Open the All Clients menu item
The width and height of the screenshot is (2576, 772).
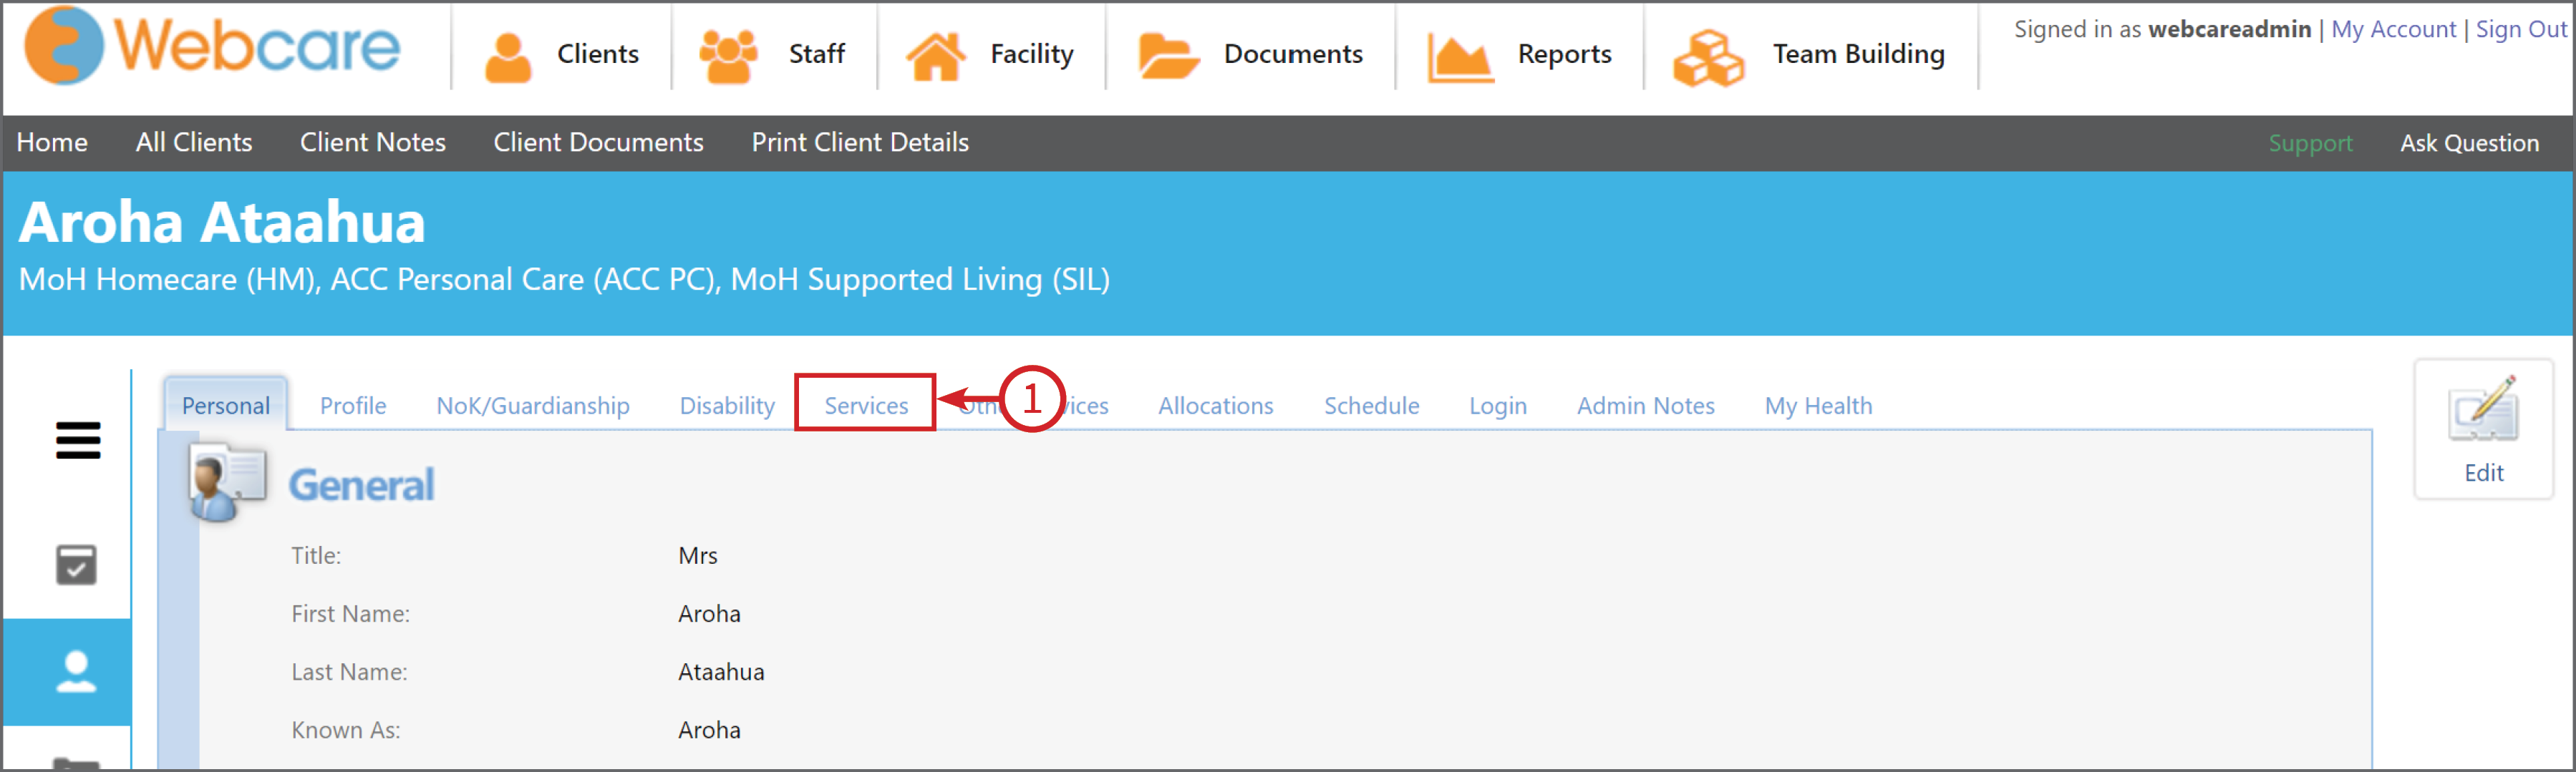[x=194, y=143]
